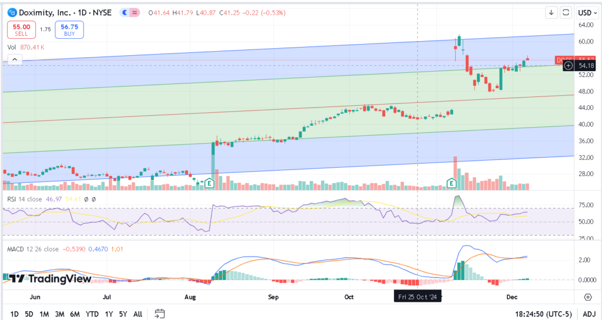The height and width of the screenshot is (320, 602).
Task: Open the go-to-date calendar icon
Action: click(x=159, y=314)
